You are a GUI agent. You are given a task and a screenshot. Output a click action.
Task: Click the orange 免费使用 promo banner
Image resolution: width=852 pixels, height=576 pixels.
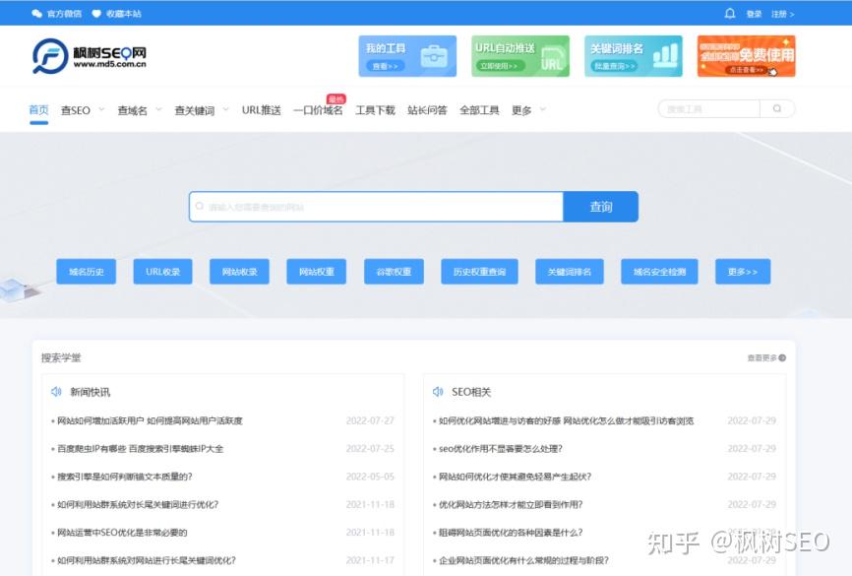pyautogui.click(x=746, y=56)
